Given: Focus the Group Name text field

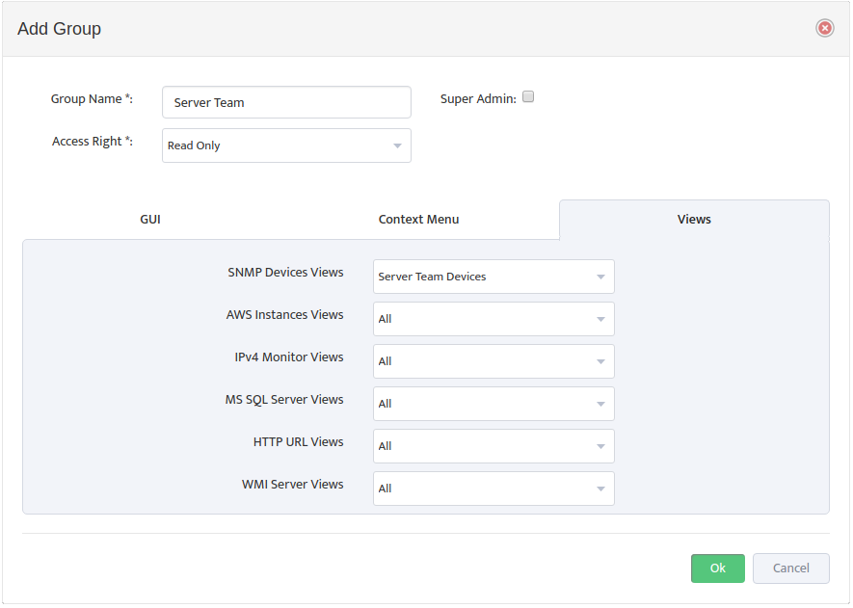Looking at the screenshot, I should click(x=286, y=102).
